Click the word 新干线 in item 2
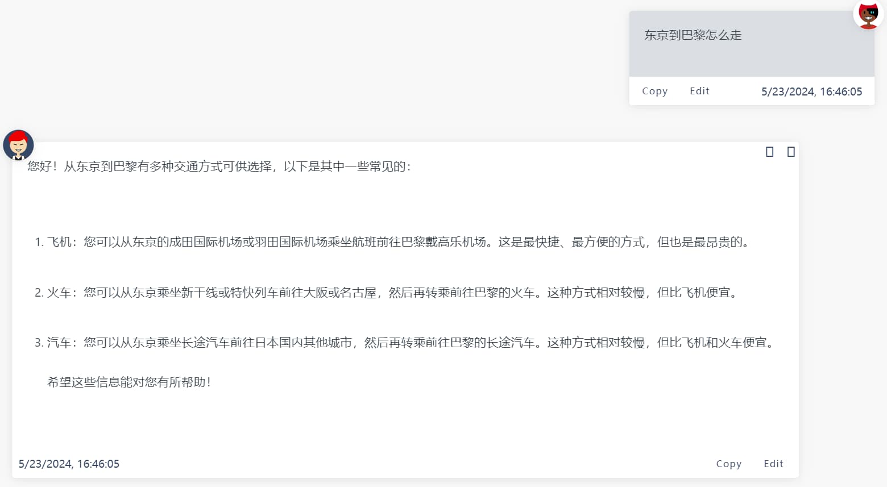887x487 pixels. pos(200,293)
